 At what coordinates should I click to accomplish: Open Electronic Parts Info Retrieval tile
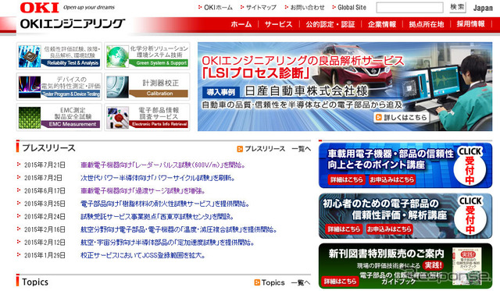click(x=147, y=117)
